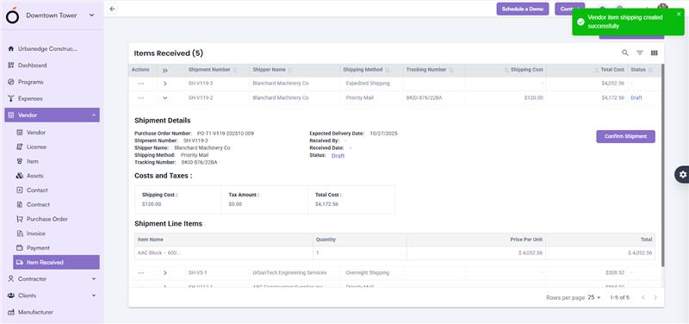Screen dimensions: 689x324
Task: Click the table's vertical scrollbar
Action: click(662, 165)
